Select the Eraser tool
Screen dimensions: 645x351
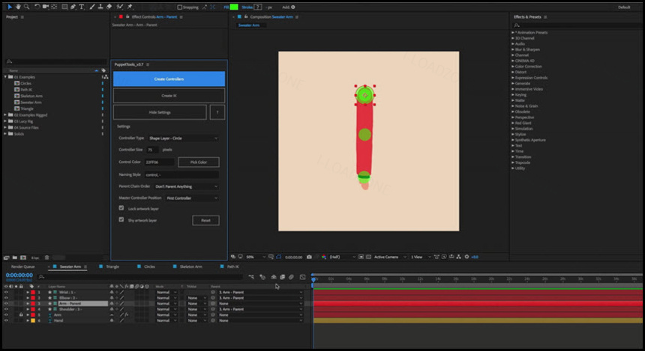point(109,7)
